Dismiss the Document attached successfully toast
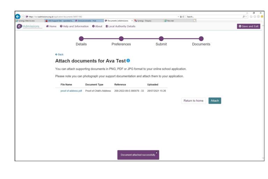268x179 pixels. coord(156,153)
